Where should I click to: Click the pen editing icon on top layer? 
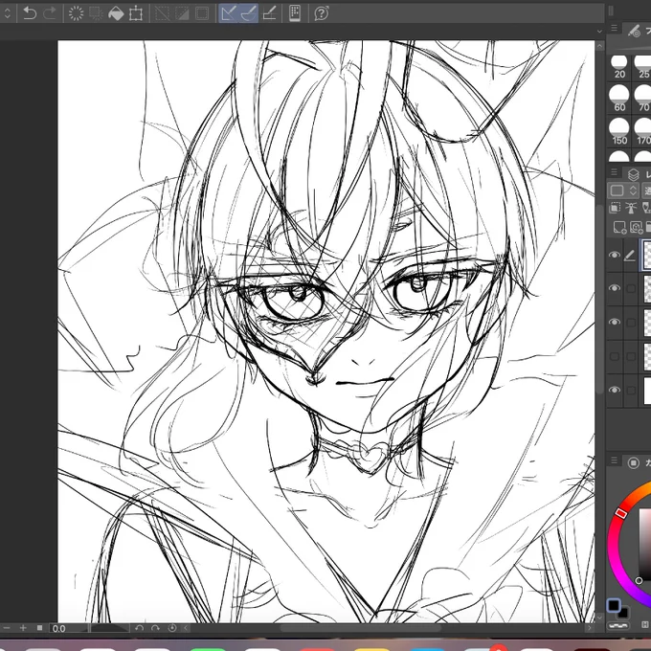coord(630,256)
